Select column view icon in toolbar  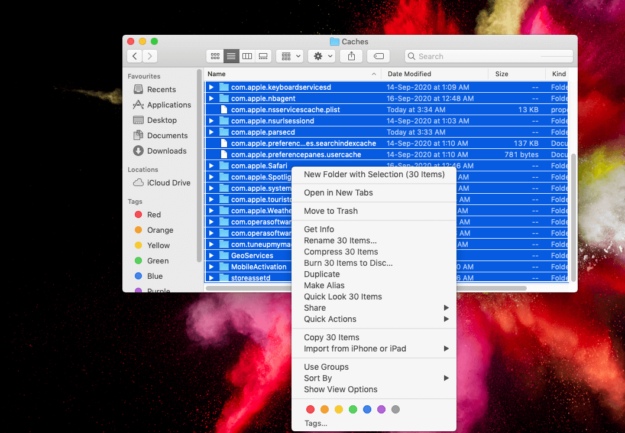[x=247, y=56]
